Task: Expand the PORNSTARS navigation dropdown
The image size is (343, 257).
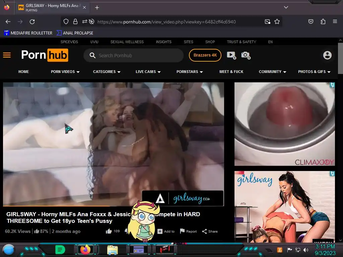Action: (x=190, y=72)
